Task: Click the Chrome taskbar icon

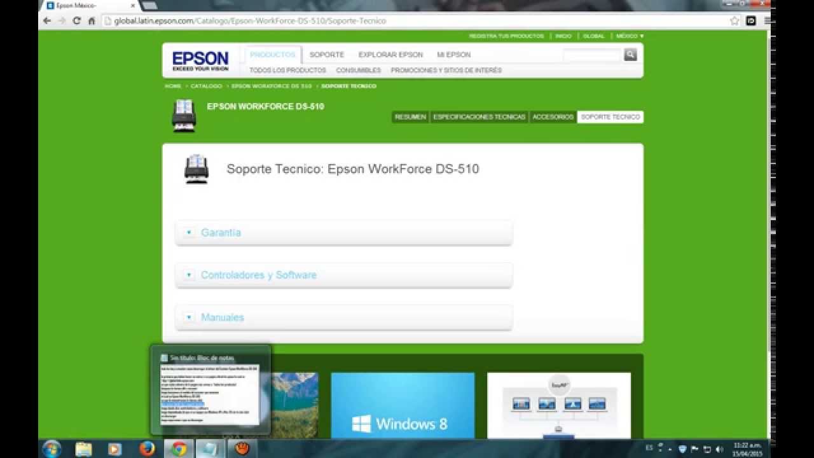Action: (x=179, y=448)
